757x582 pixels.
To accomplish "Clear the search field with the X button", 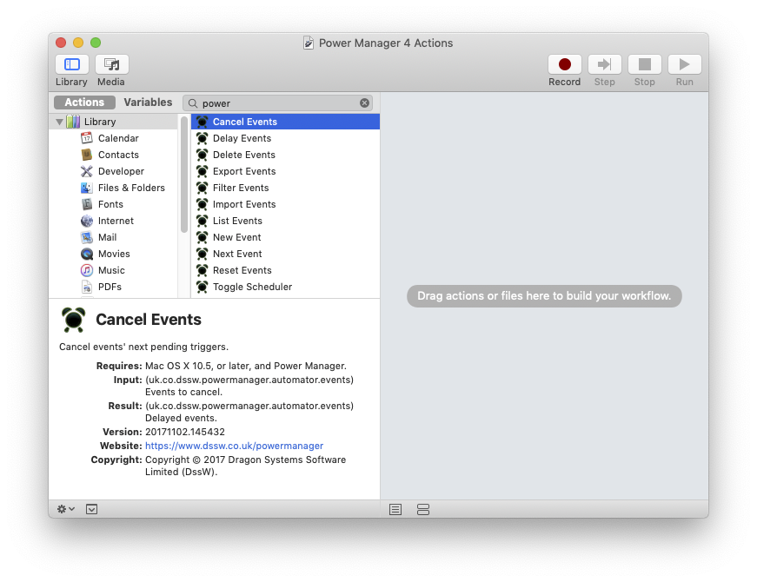I will click(364, 103).
